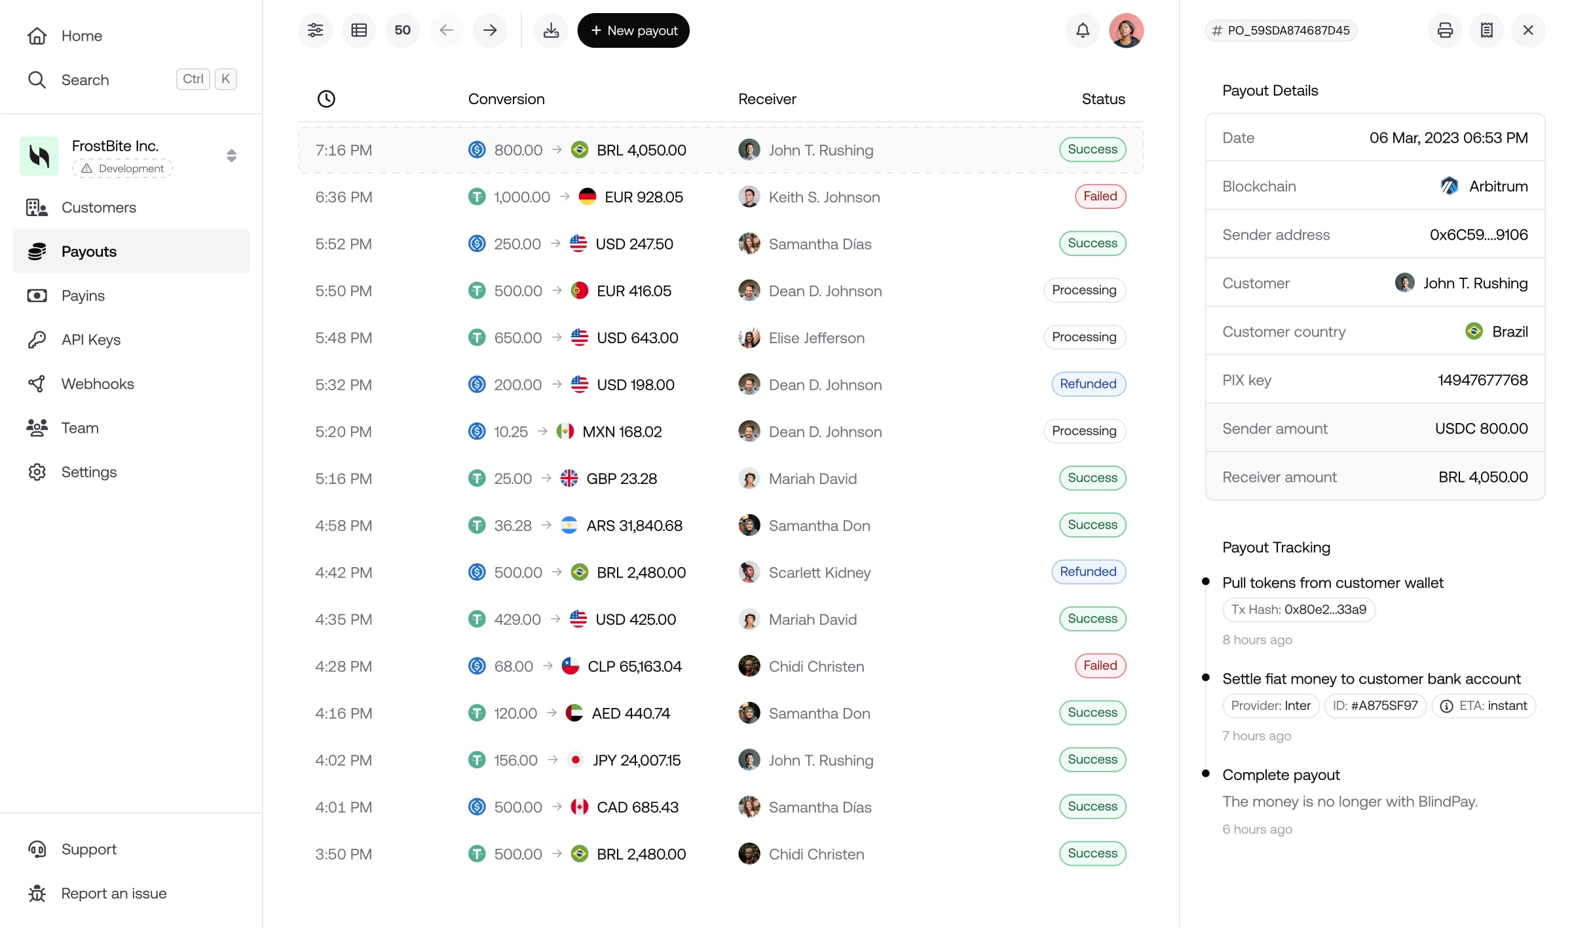This screenshot has height=928, width=1572.
Task: Click the Provider: Inter chip
Action: (1271, 706)
